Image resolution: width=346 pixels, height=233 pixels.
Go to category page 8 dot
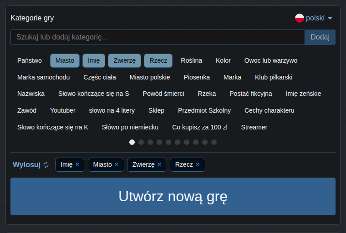[x=196, y=142]
